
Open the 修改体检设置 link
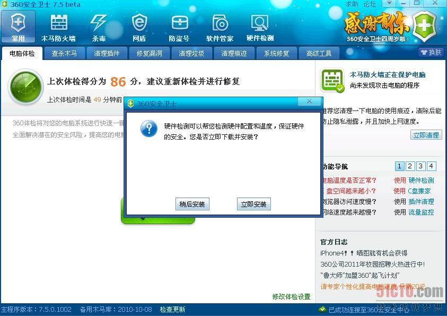291,296
